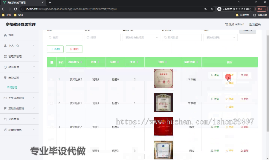The image size is (269, 160).
Task: Click 修改 for the 标题3 row
Action: 230,150
